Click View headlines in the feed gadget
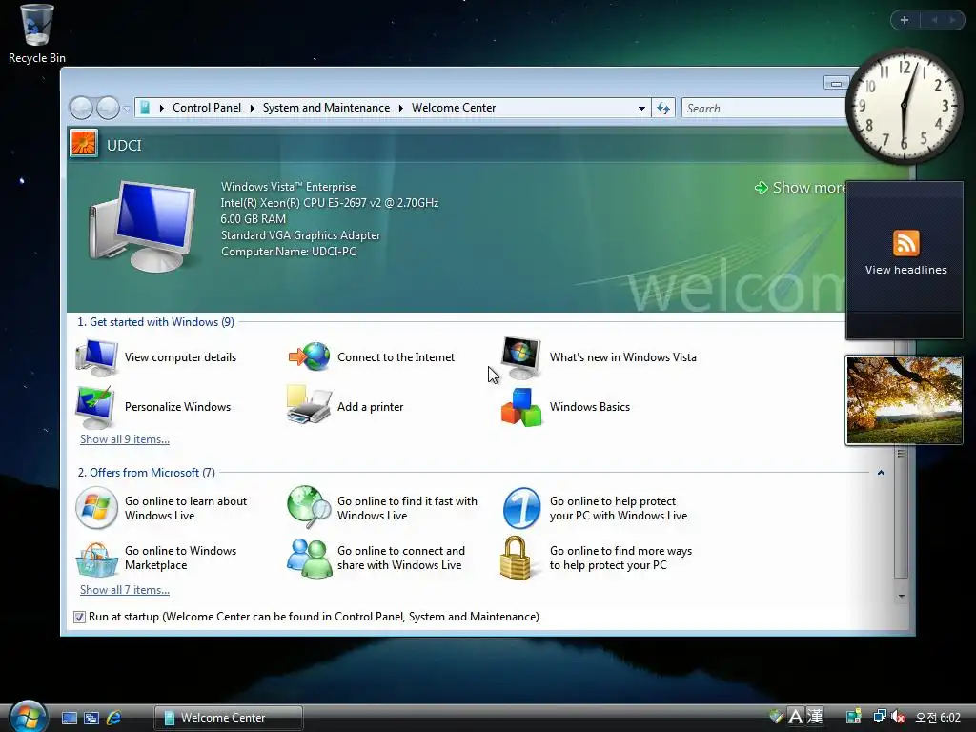The width and height of the screenshot is (976, 732). (x=905, y=270)
